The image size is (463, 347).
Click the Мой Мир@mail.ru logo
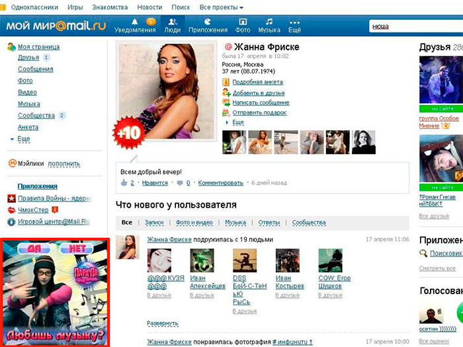(x=56, y=26)
